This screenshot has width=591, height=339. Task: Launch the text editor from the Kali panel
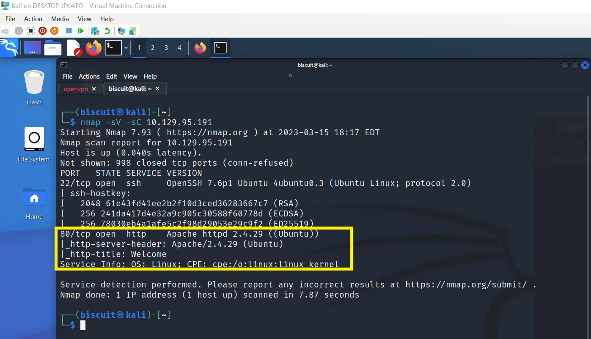point(74,48)
